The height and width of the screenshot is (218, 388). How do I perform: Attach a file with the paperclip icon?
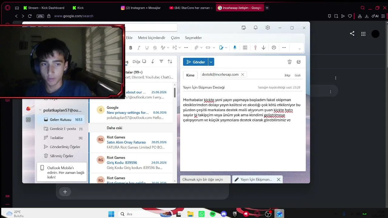click(x=196, y=48)
